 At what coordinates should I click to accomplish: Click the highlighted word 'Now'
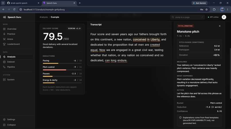pos(102,50)
